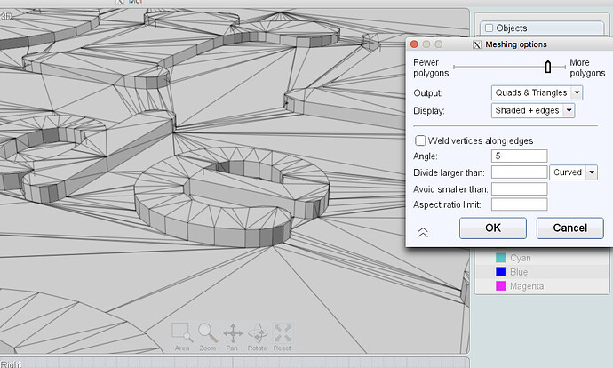This screenshot has height=368, width=613.
Task: Click the Zoom view control icon
Action: click(x=207, y=332)
